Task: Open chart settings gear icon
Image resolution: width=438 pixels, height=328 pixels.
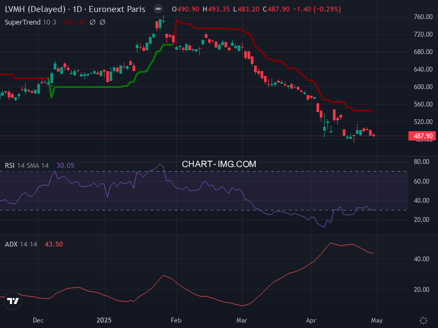Action: (x=423, y=320)
